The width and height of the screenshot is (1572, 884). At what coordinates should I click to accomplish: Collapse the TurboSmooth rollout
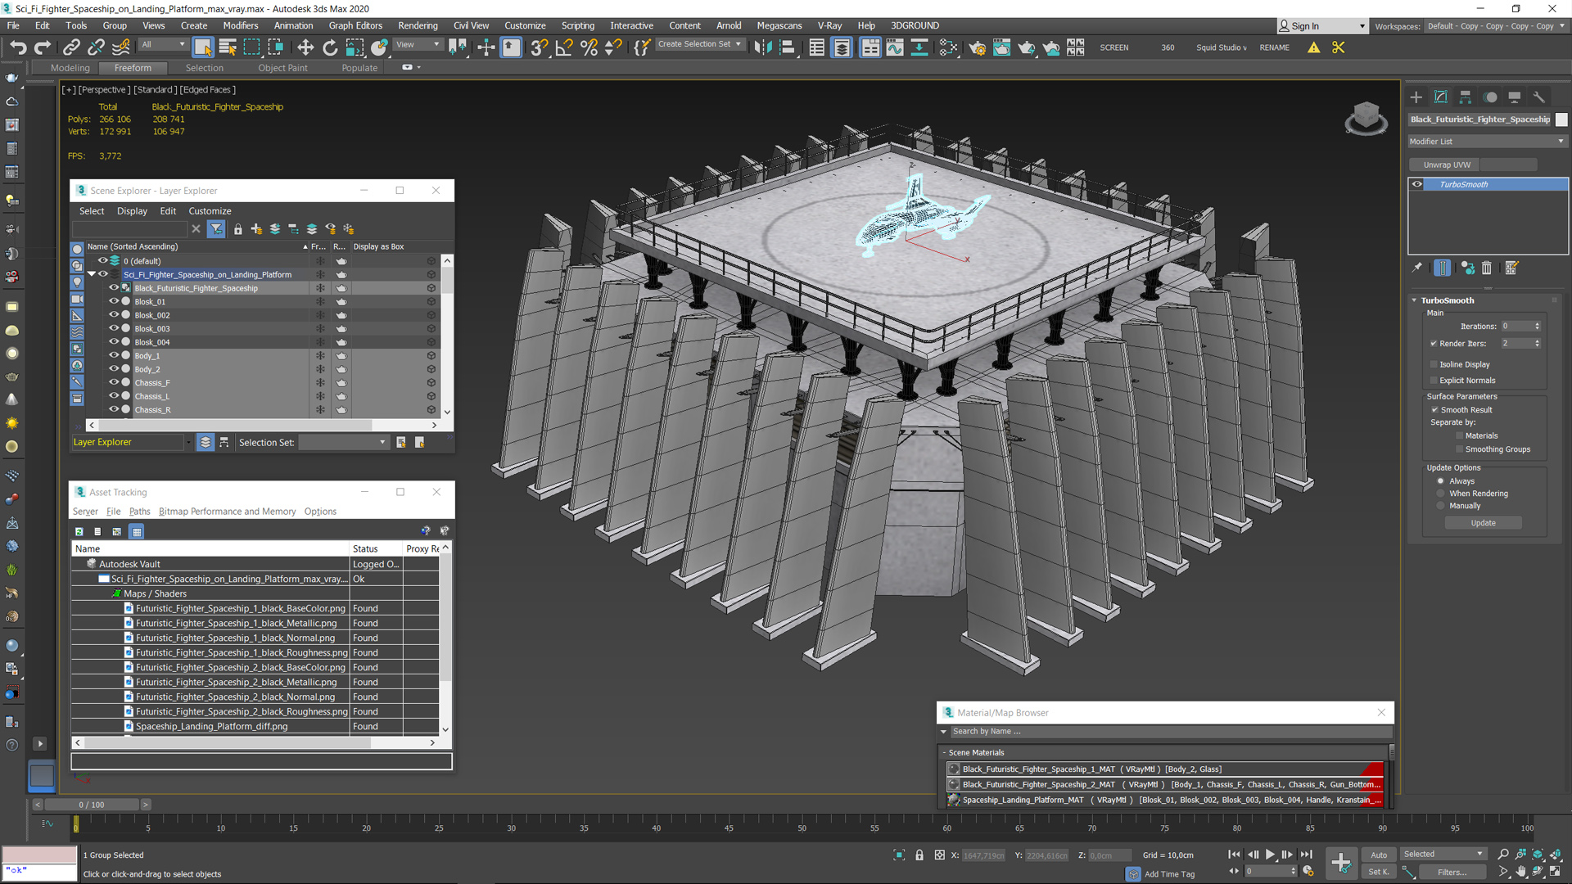(x=1414, y=300)
